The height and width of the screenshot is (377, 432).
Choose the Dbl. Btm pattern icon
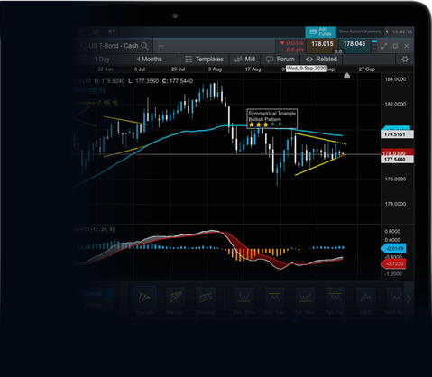[244, 298]
